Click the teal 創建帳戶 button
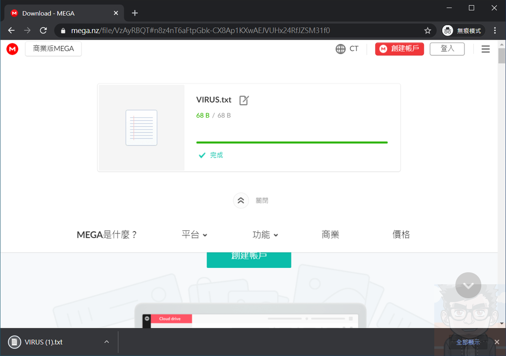 [249, 260]
